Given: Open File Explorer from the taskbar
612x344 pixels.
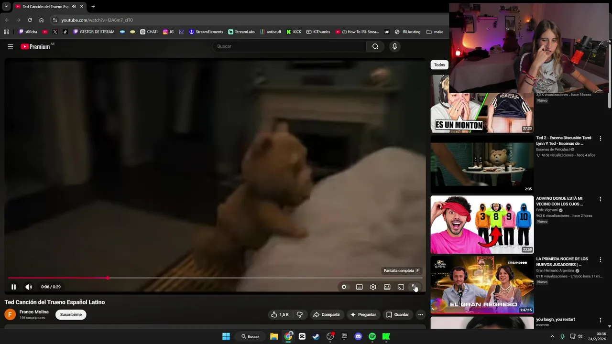Looking at the screenshot, I should 274,336.
